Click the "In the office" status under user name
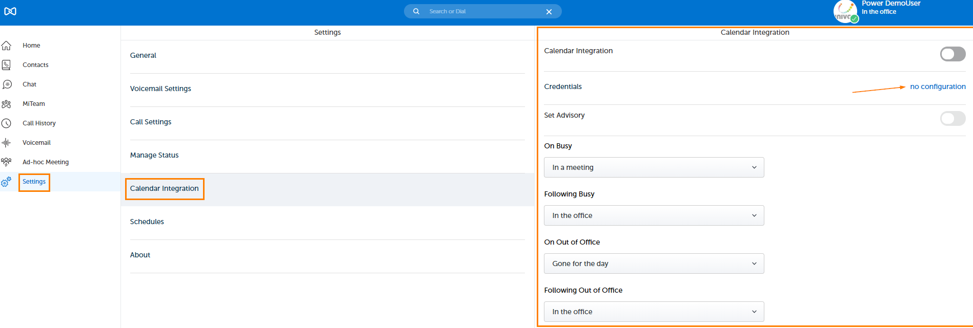This screenshot has height=328, width=973. click(879, 12)
